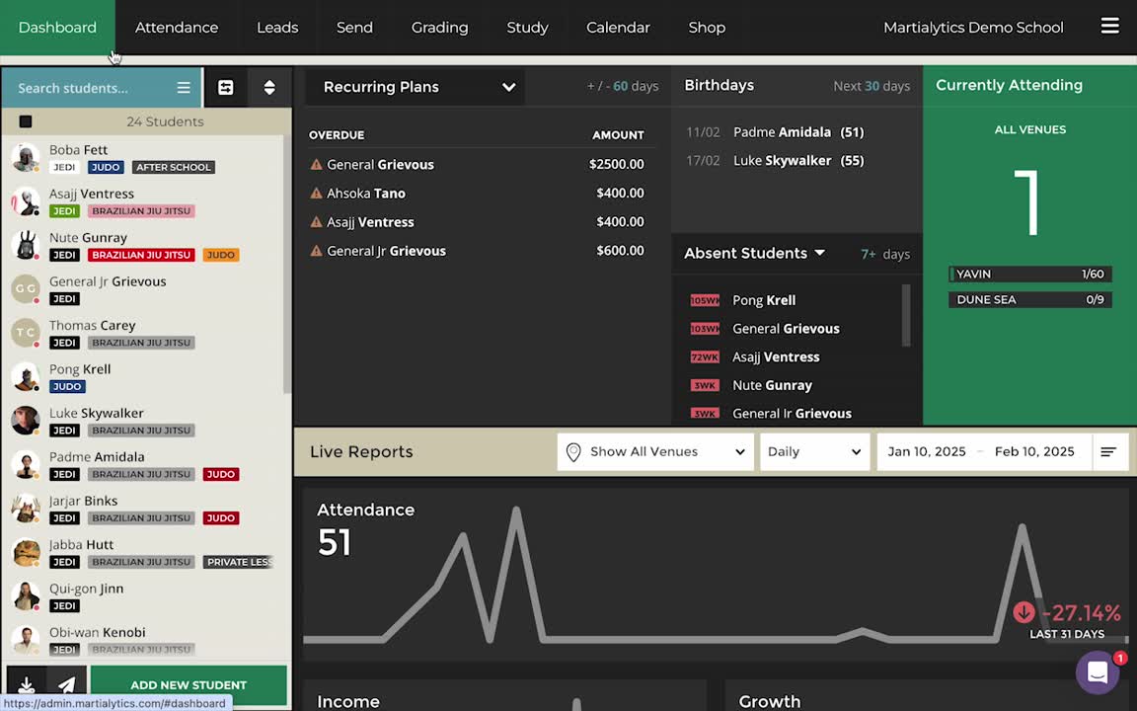Viewport: 1137px width, 711px height.
Task: Click Boba Fett's avatar
Action: 26,157
